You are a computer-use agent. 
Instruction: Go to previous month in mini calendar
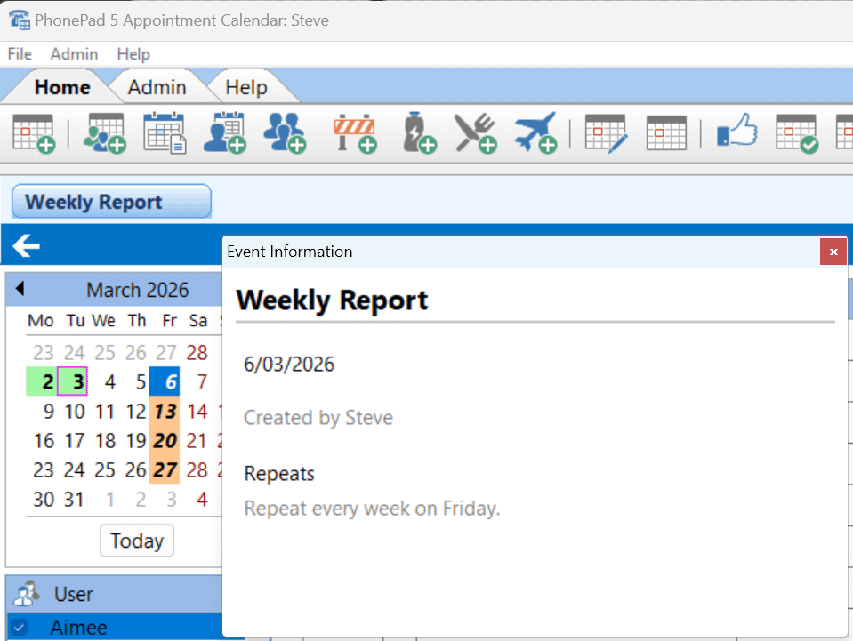click(20, 289)
